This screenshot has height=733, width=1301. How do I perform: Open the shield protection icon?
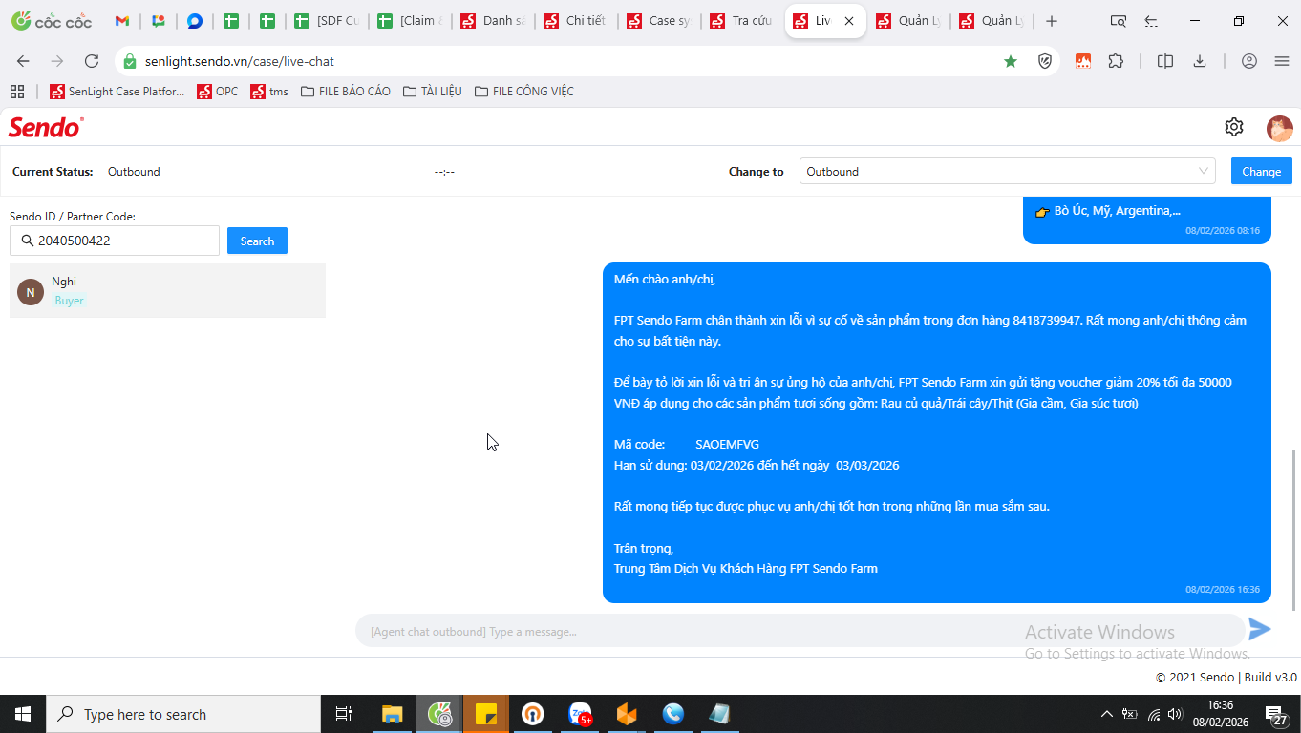point(1045,61)
